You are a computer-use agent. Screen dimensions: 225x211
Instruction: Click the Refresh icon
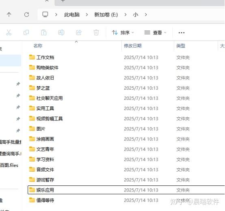[26, 15]
